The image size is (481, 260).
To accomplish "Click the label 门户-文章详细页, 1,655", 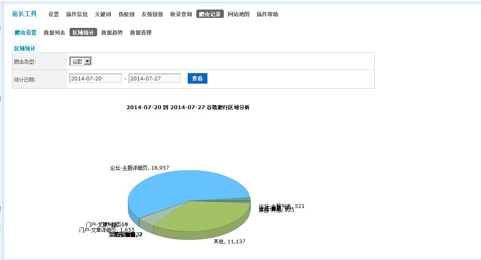I will (107, 230).
